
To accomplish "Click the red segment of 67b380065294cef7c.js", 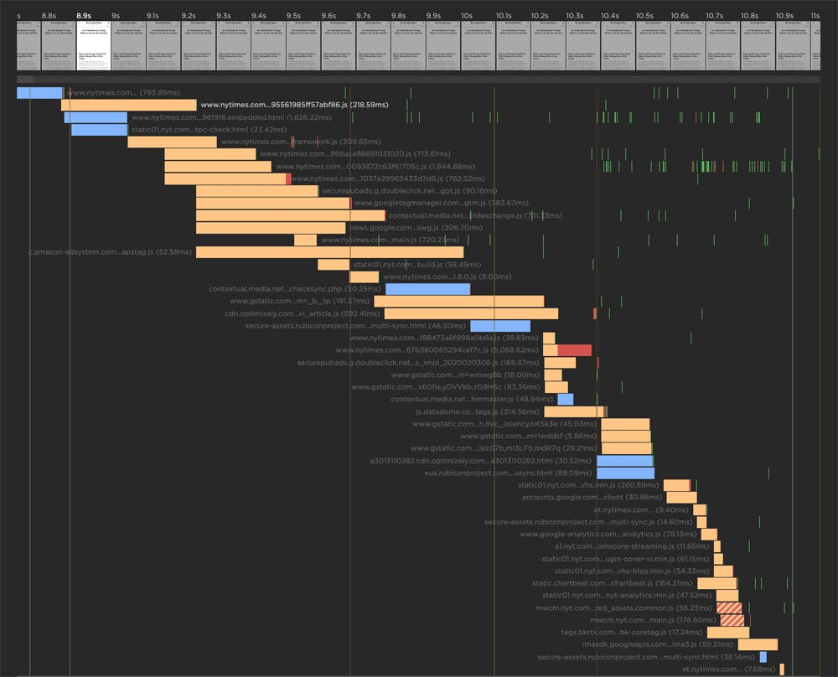I will click(x=575, y=350).
